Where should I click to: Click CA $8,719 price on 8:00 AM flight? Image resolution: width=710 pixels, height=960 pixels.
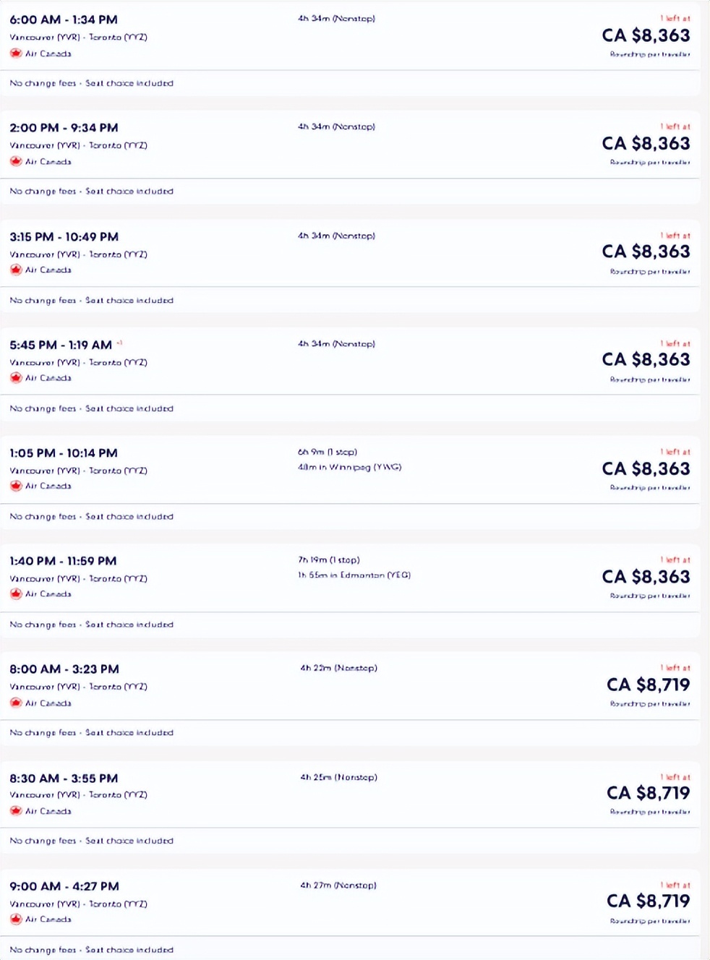coord(648,685)
